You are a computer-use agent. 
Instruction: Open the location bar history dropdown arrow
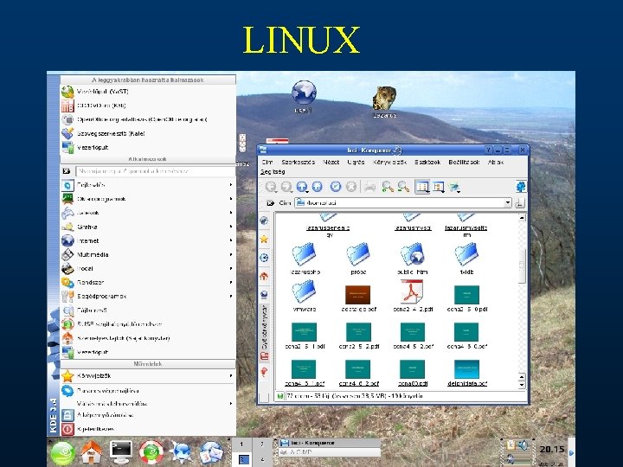coord(508,203)
